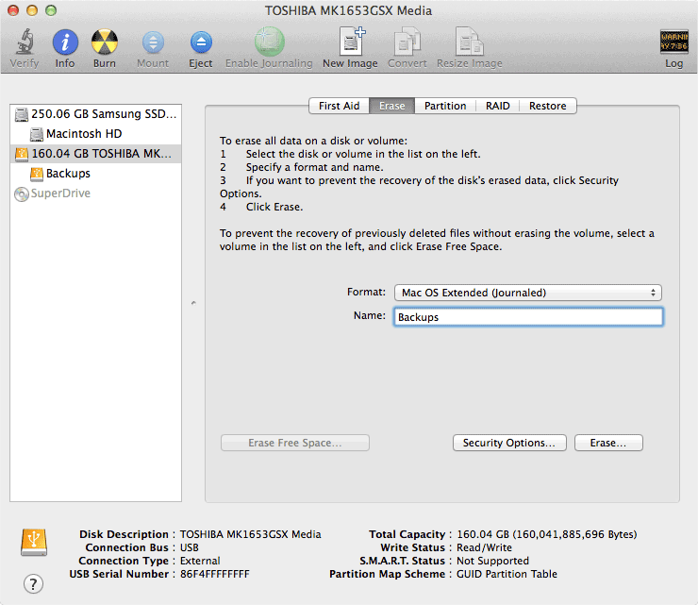
Task: Open the Log viewer icon
Action: pos(673,43)
